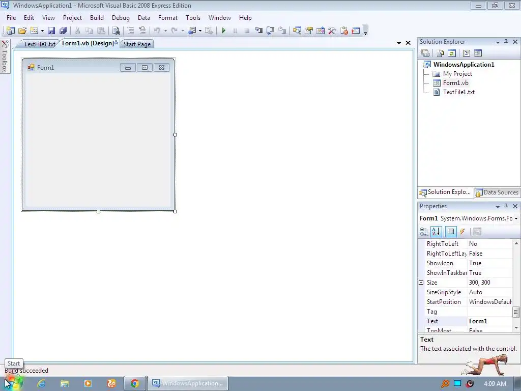The height and width of the screenshot is (391, 521).
Task: Switch to the TextFile1.txt tab
Action: pos(39,44)
